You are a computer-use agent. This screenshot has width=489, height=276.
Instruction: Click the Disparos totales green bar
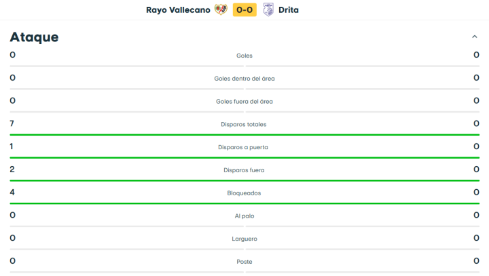pos(244,134)
